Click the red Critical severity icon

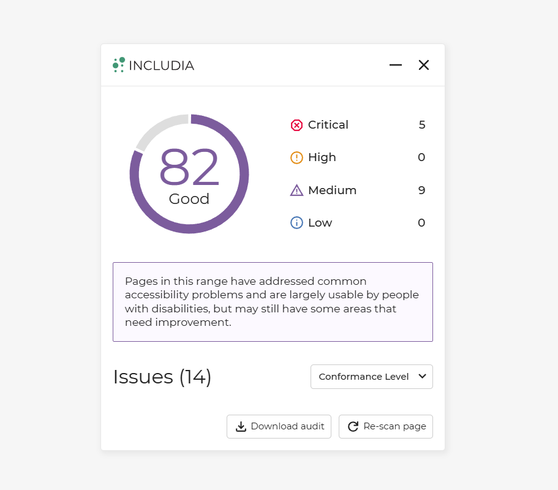(x=296, y=126)
